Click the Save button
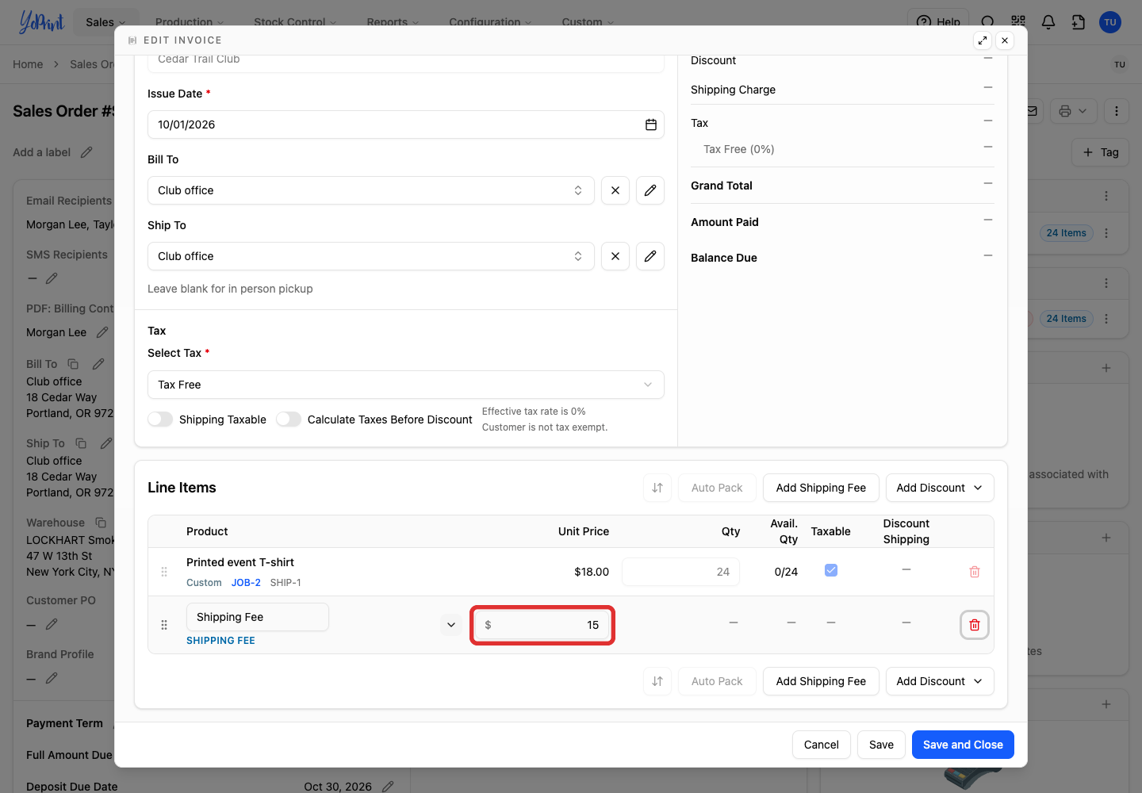1142x793 pixels. click(881, 745)
